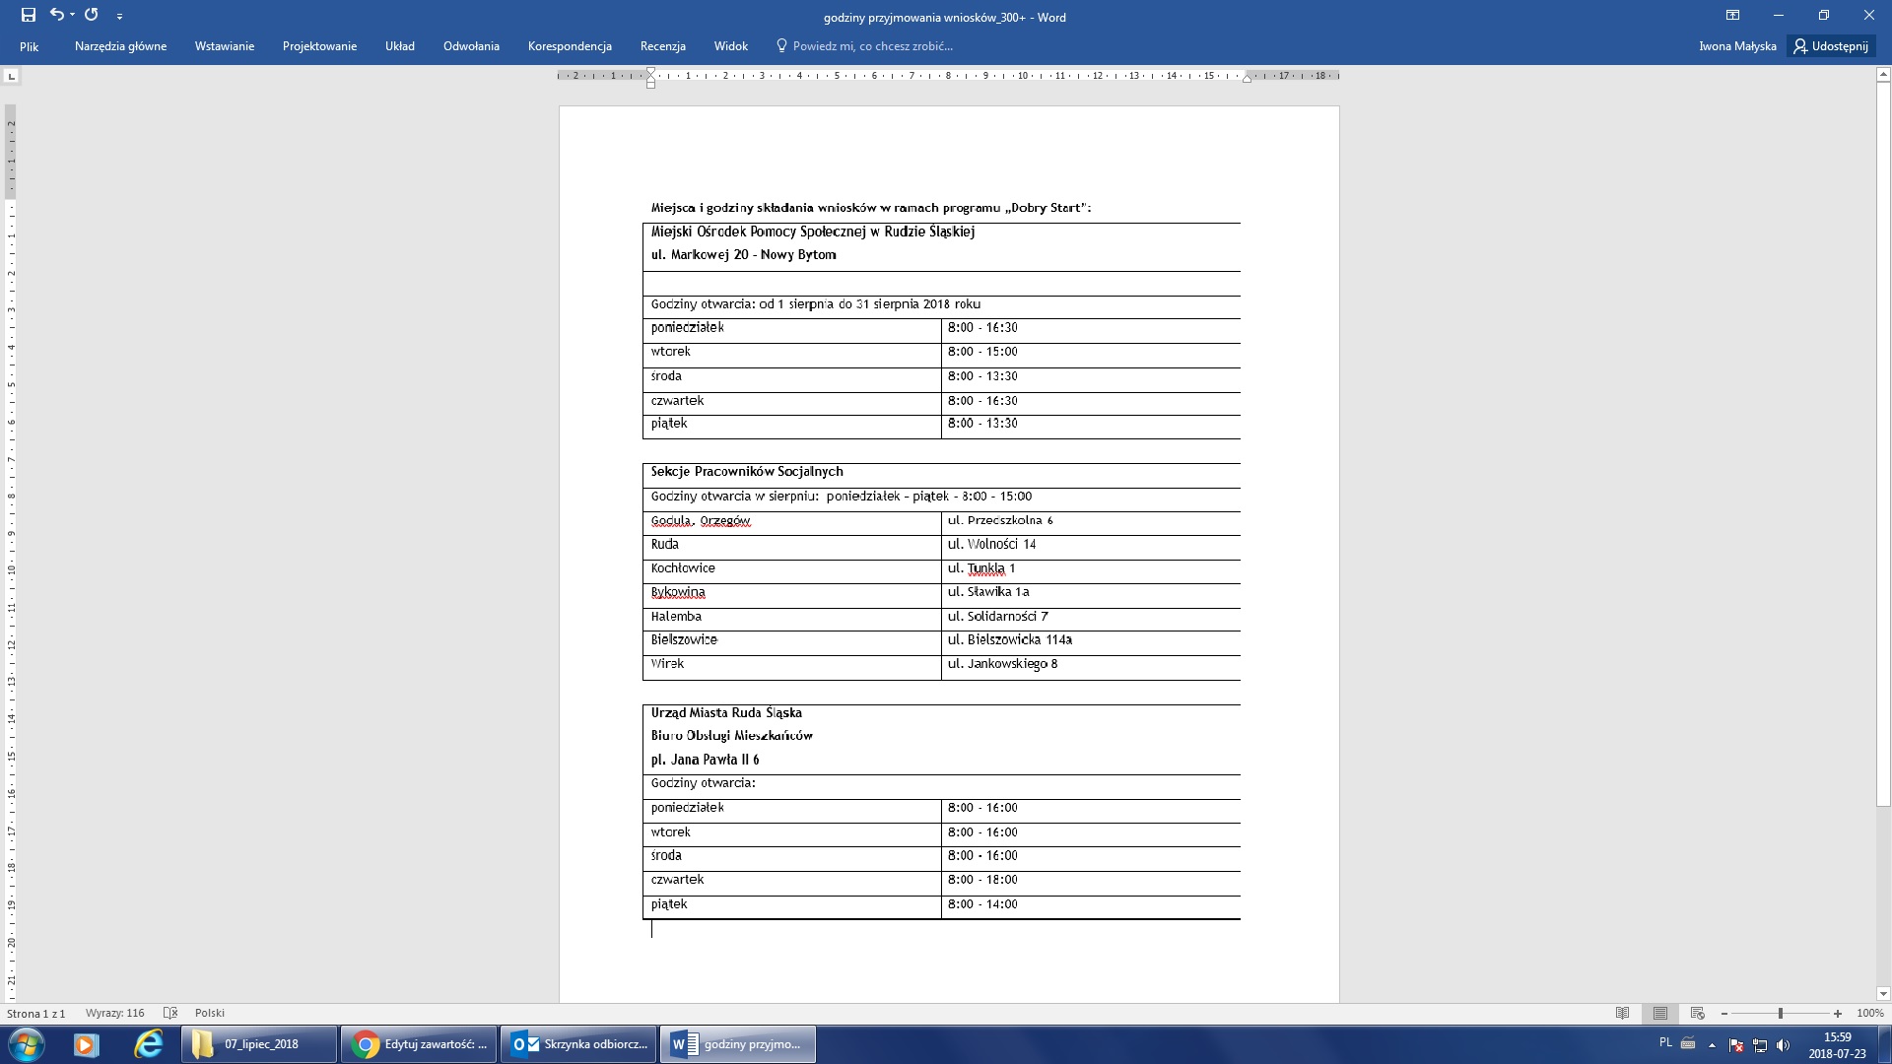
Task: Undo the last action
Action: coord(56,15)
